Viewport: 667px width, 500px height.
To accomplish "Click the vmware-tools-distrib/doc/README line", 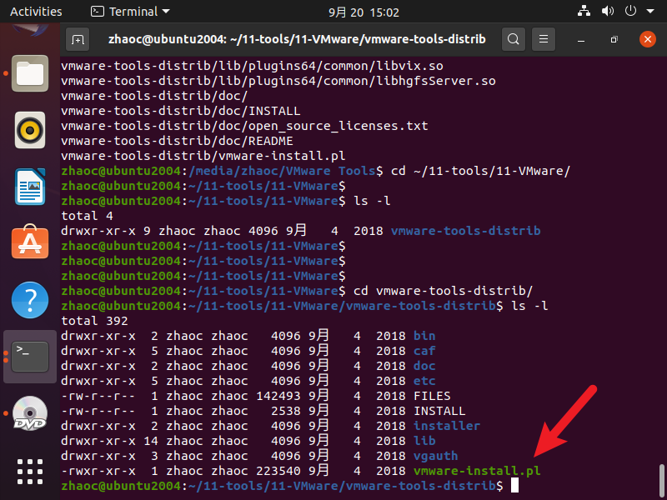I will (x=177, y=141).
